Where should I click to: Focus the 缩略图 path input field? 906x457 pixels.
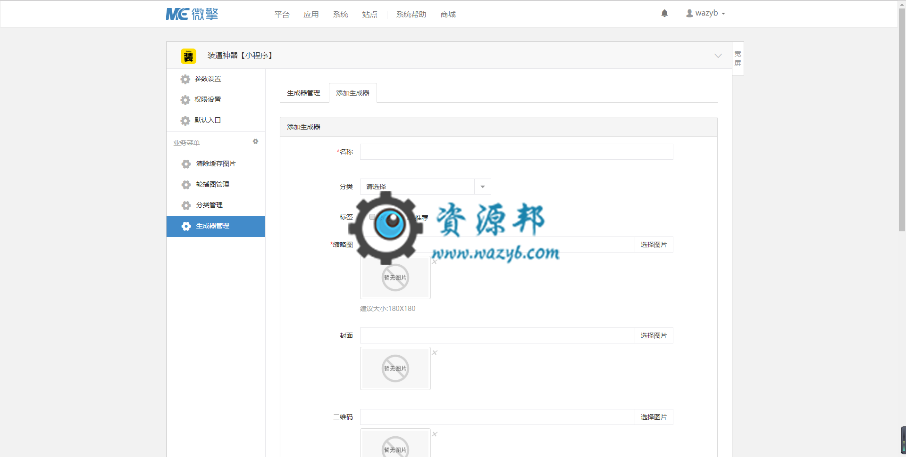tap(497, 245)
